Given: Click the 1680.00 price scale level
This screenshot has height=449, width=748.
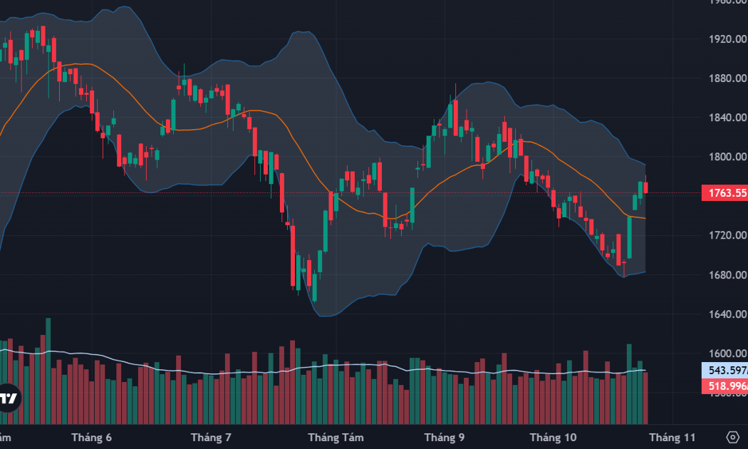Looking at the screenshot, I should pyautogui.click(x=727, y=275).
